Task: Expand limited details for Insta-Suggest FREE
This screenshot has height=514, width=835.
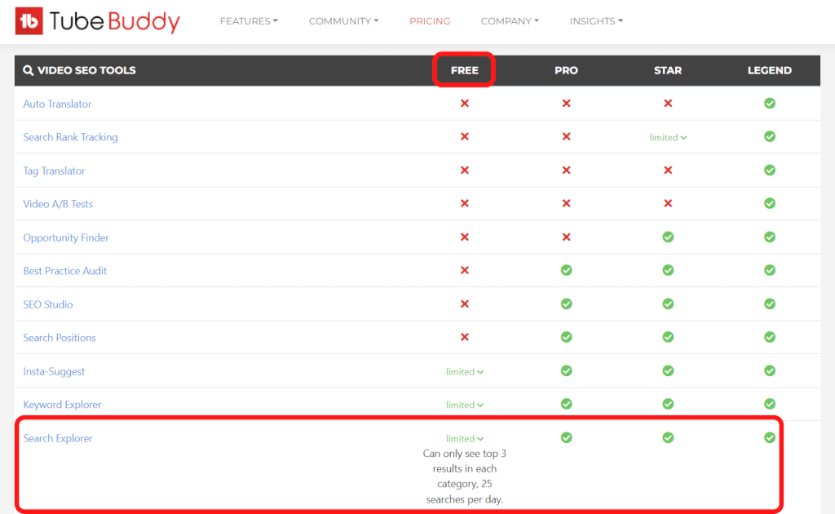Action: point(464,372)
